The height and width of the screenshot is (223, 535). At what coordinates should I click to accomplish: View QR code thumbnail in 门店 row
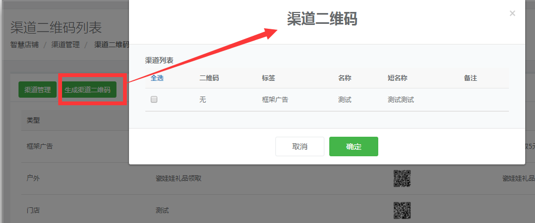point(402,211)
